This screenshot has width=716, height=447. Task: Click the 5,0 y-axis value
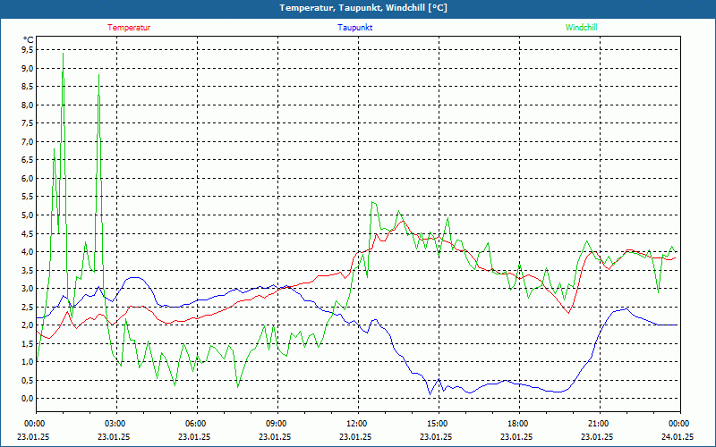(x=28, y=215)
